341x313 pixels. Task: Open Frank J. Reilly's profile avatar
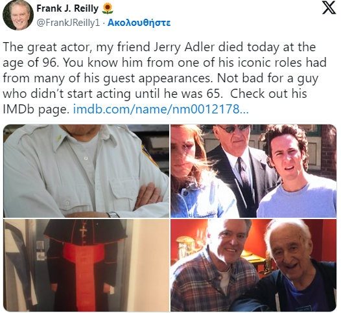point(18,15)
